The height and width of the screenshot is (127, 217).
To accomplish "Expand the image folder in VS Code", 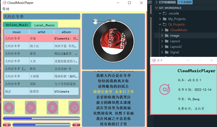I will tap(162, 36).
